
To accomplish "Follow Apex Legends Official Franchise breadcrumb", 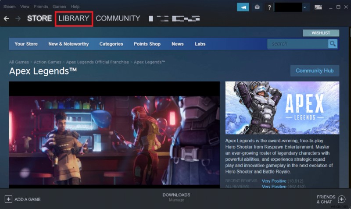I will 97,62.
